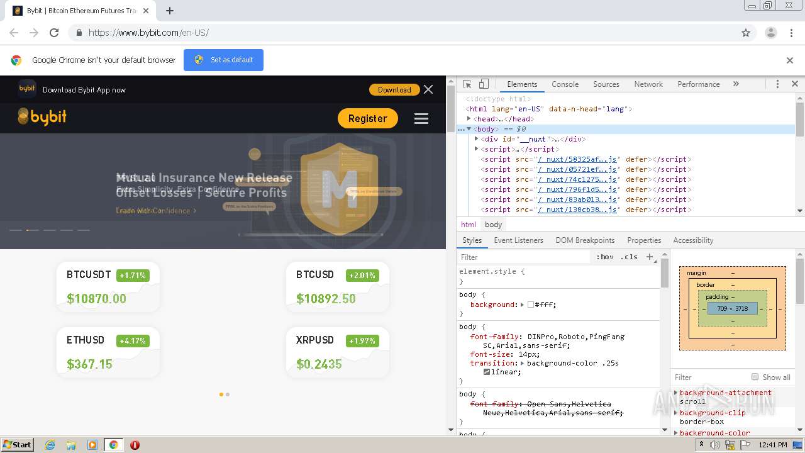Open the Chrome profile avatar

pyautogui.click(x=770, y=33)
